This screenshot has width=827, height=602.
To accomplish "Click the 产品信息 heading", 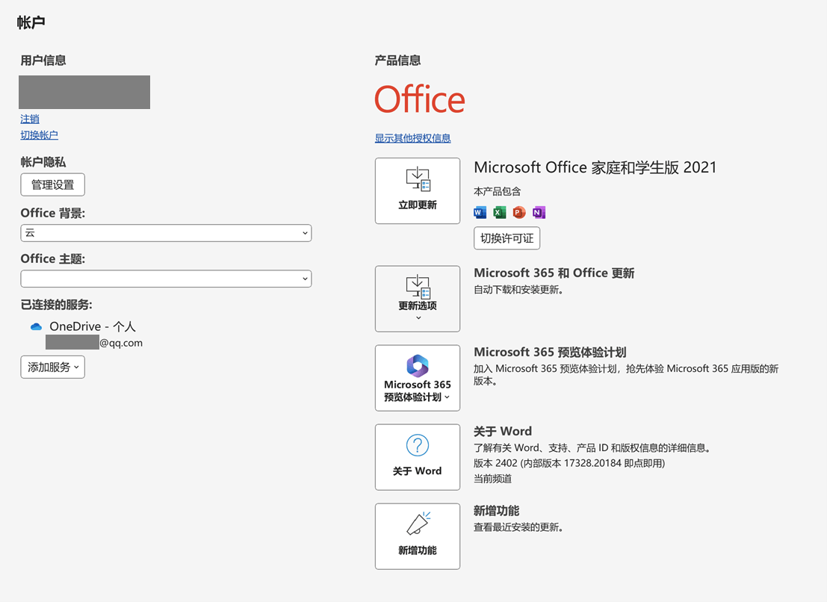I will [x=397, y=60].
